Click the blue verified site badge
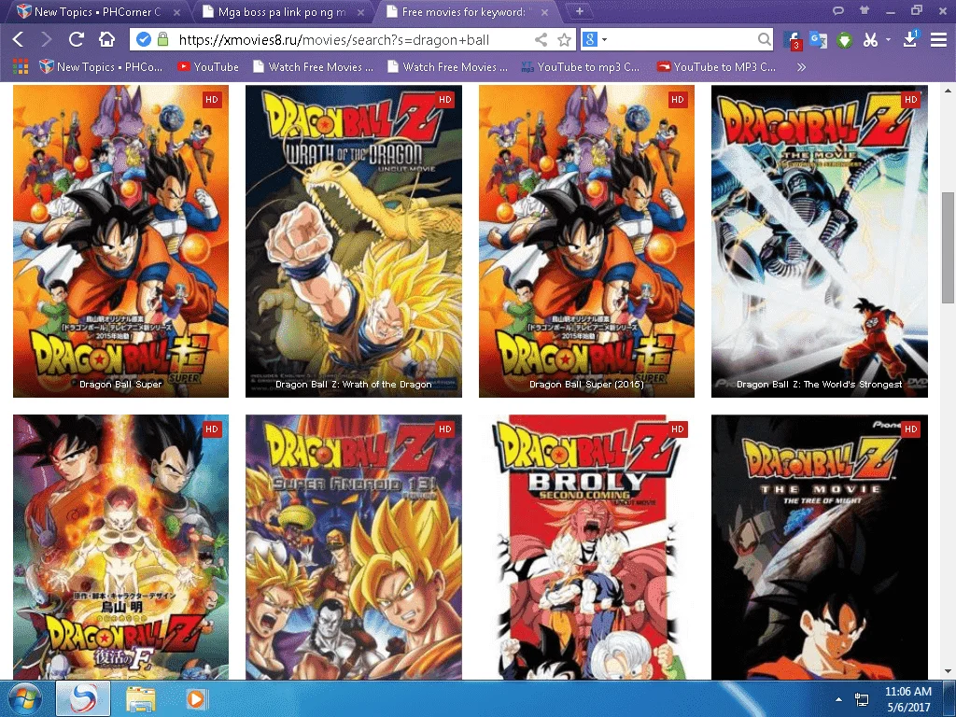 143,39
